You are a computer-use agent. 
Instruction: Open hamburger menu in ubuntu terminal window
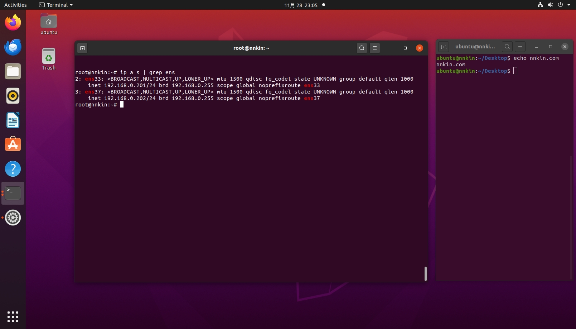520,47
